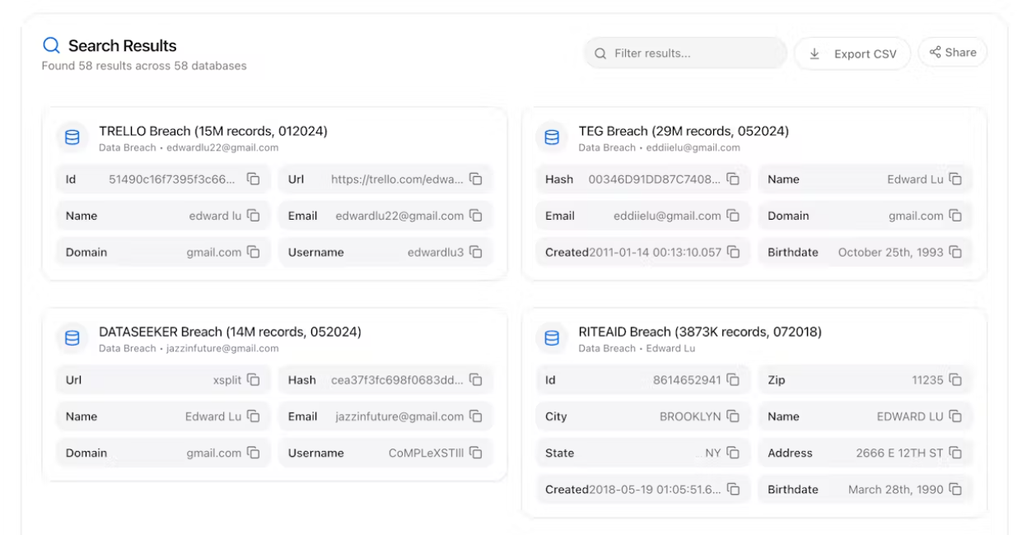Click the 'CoMPLeXSTIll' Username value
The image size is (1027, 535).
click(426, 454)
